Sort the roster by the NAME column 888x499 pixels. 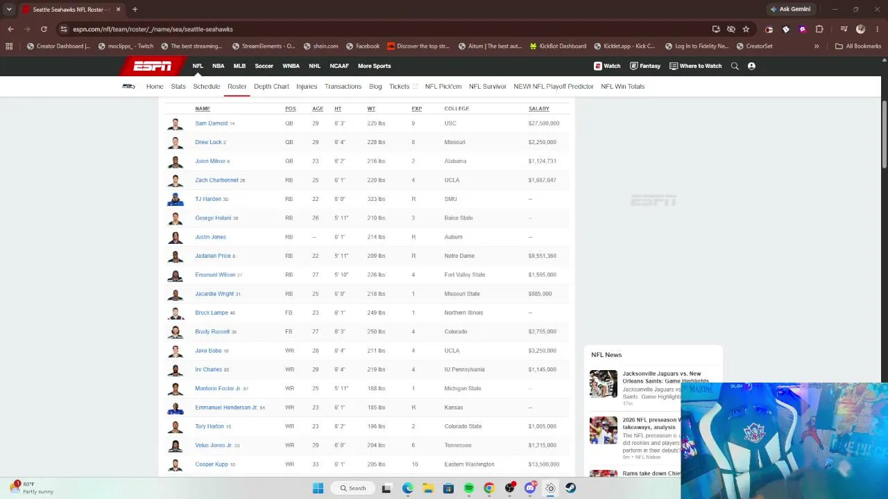click(203, 109)
